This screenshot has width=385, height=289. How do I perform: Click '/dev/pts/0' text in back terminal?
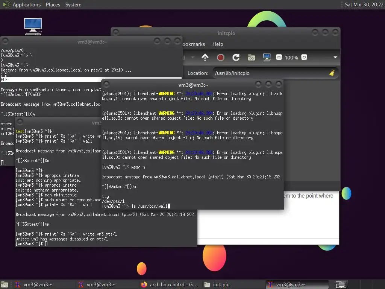click(12, 50)
